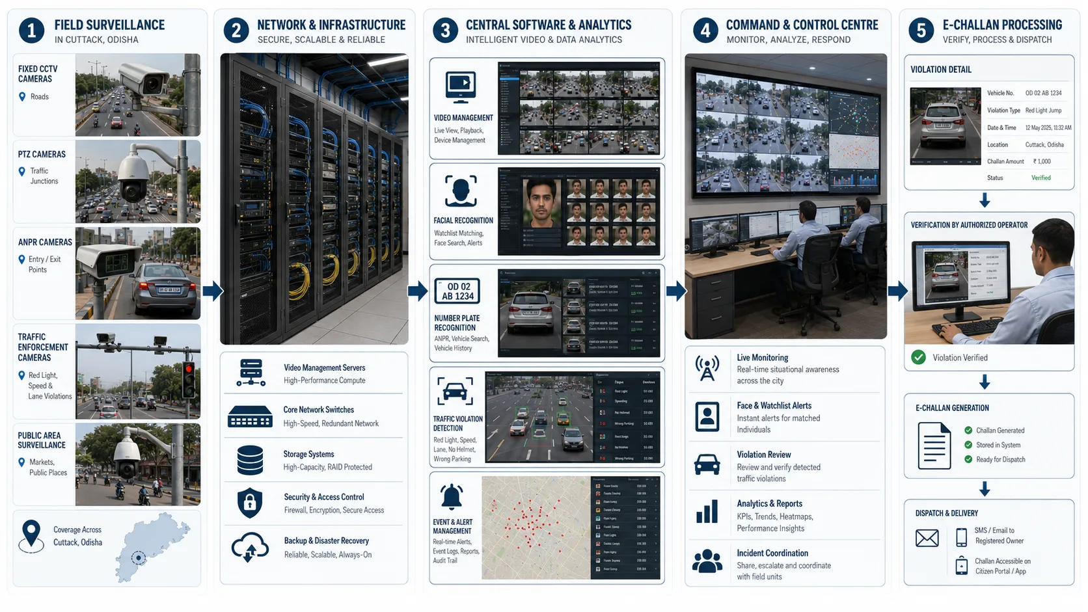Click the Ready for Dispatch green check

(968, 459)
